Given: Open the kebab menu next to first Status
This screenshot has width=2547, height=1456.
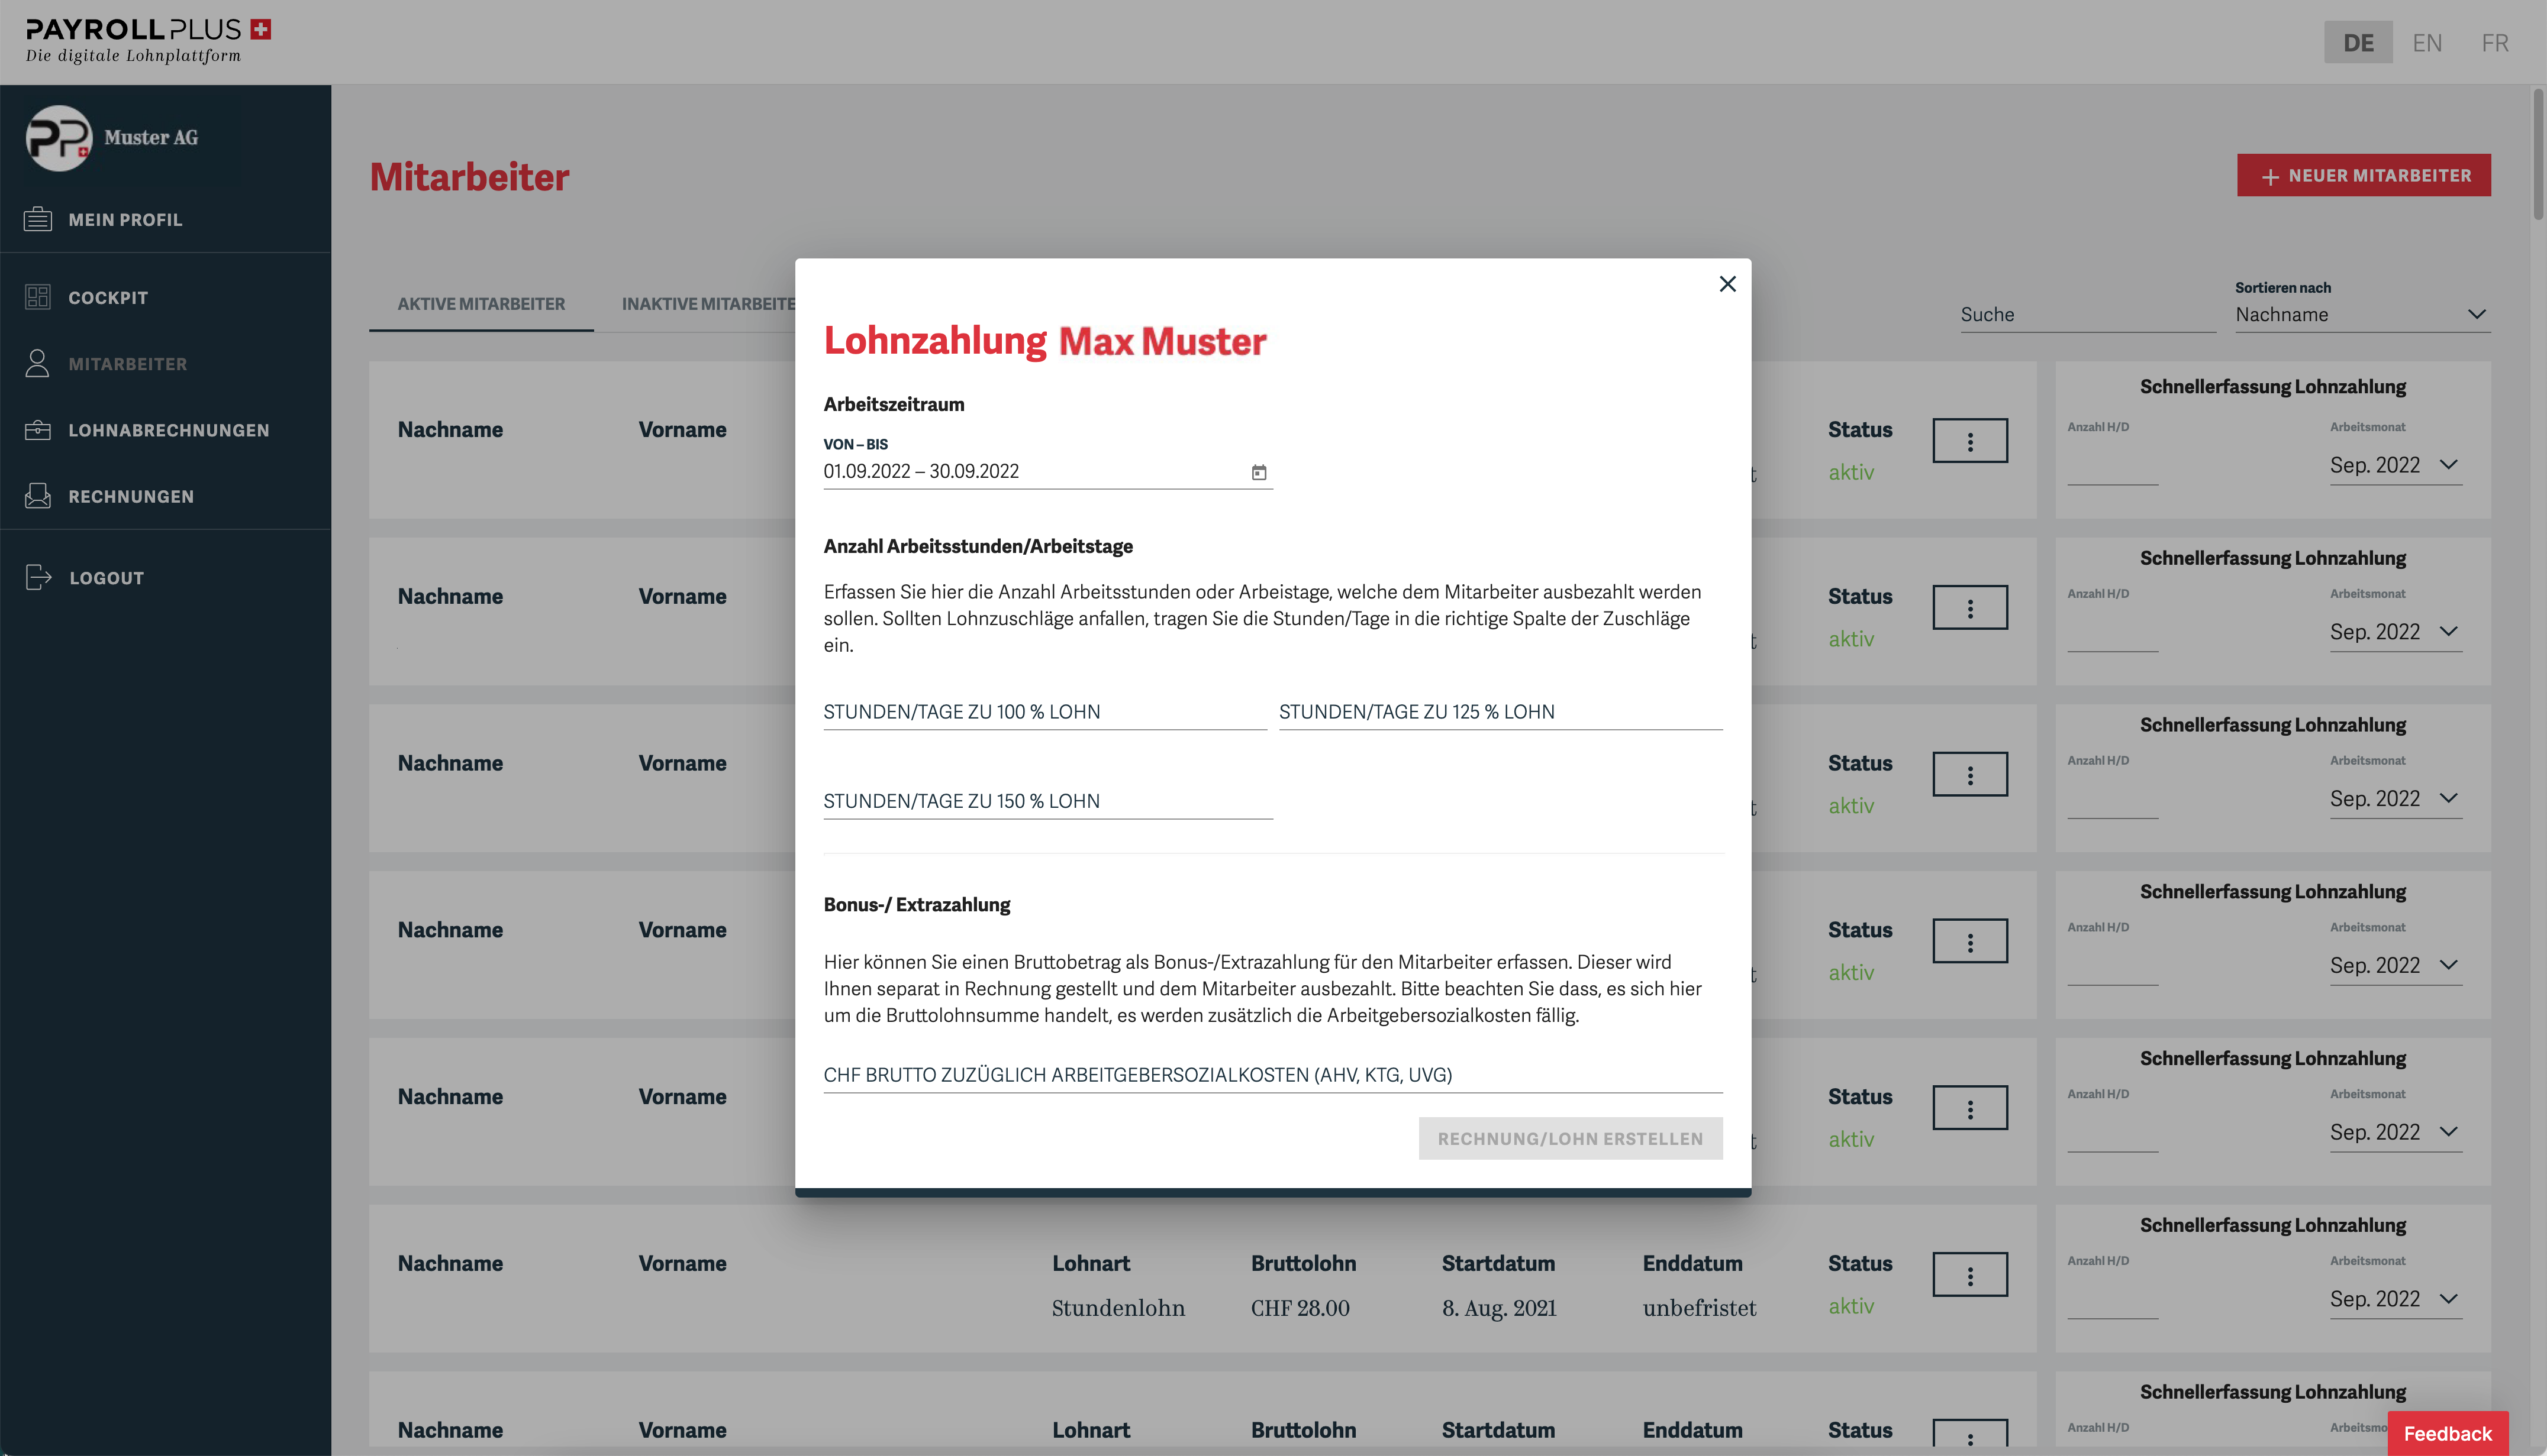Looking at the screenshot, I should (x=1970, y=440).
